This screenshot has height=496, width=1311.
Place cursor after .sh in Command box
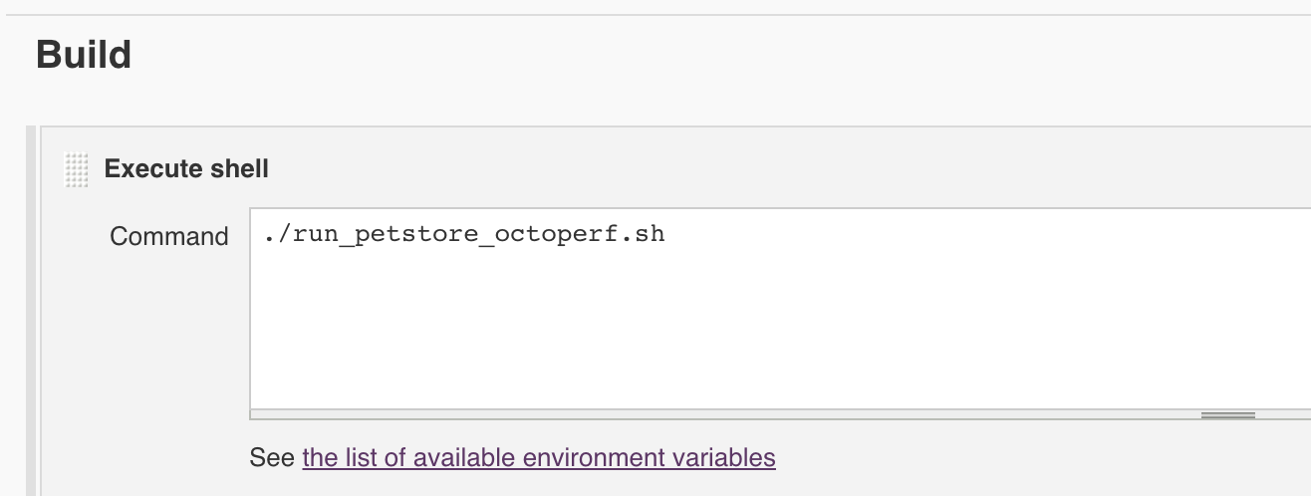tap(665, 236)
